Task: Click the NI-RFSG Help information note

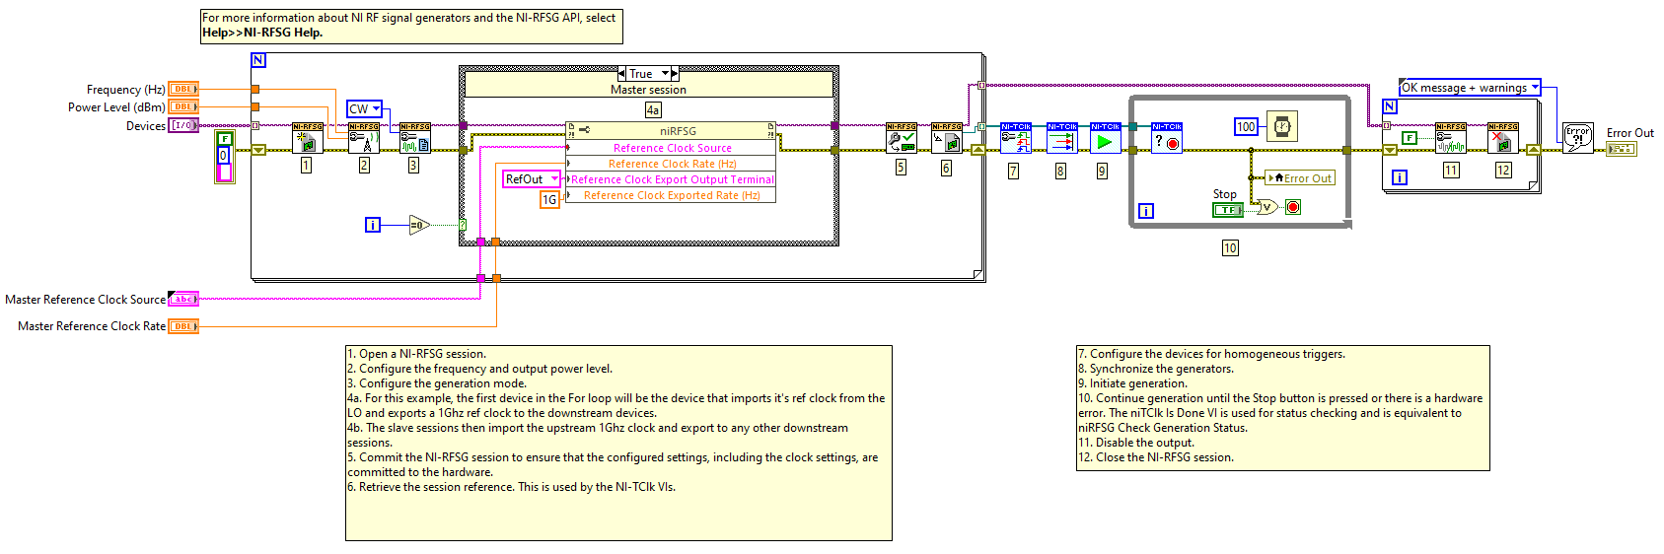Action: pyautogui.click(x=411, y=26)
